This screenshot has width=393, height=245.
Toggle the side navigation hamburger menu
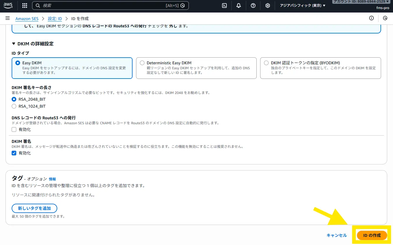(8, 18)
